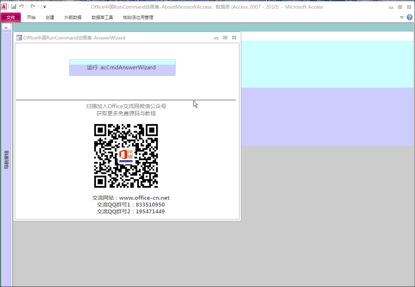Click the www.office-cn.net website text
Viewport: 415px width, 287px height.
click(144, 198)
